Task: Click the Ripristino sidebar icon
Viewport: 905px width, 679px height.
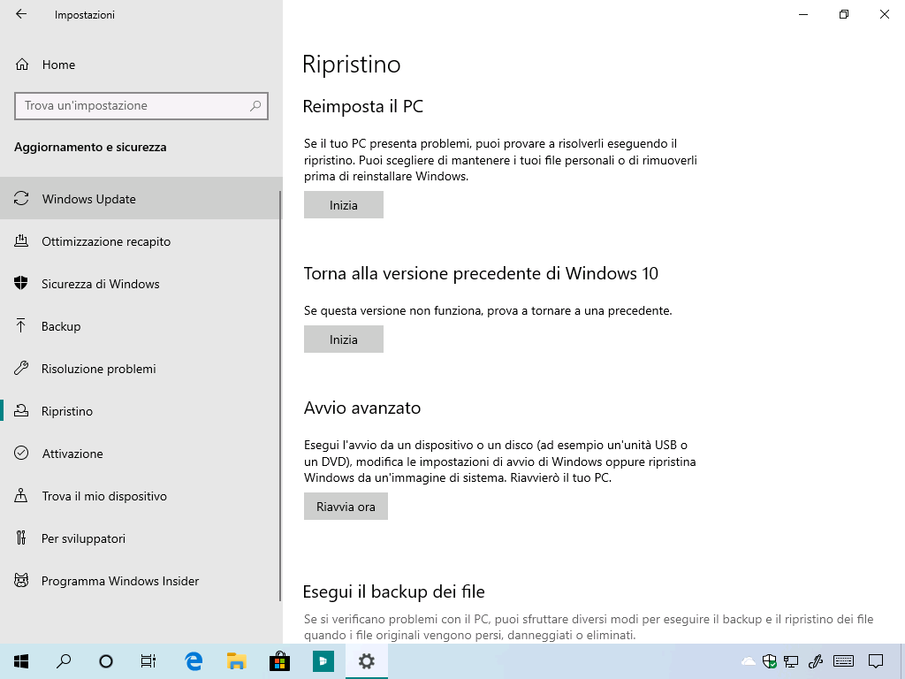Action: [21, 410]
